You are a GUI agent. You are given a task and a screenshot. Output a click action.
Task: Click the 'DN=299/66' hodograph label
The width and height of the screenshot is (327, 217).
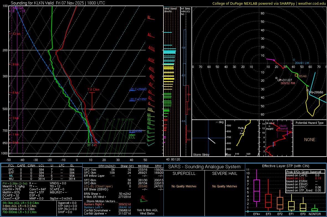coord(316,92)
